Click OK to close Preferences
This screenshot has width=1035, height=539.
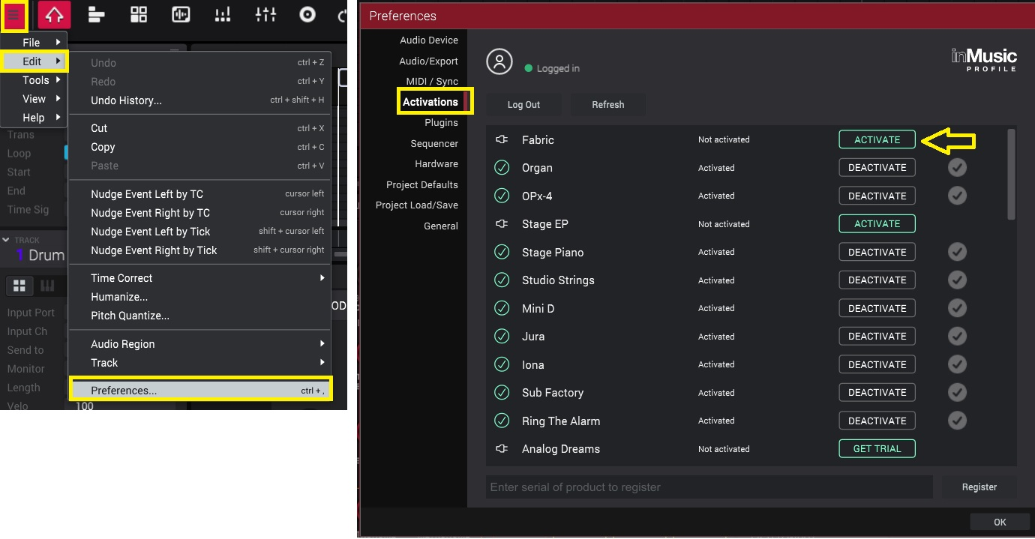(x=1000, y=522)
